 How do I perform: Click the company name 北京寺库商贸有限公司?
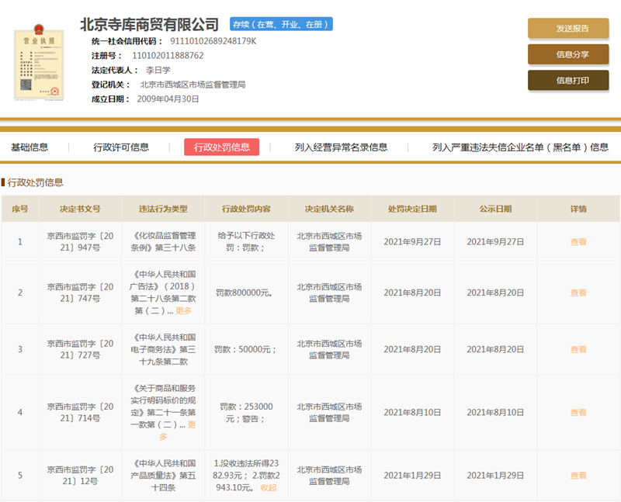(149, 25)
